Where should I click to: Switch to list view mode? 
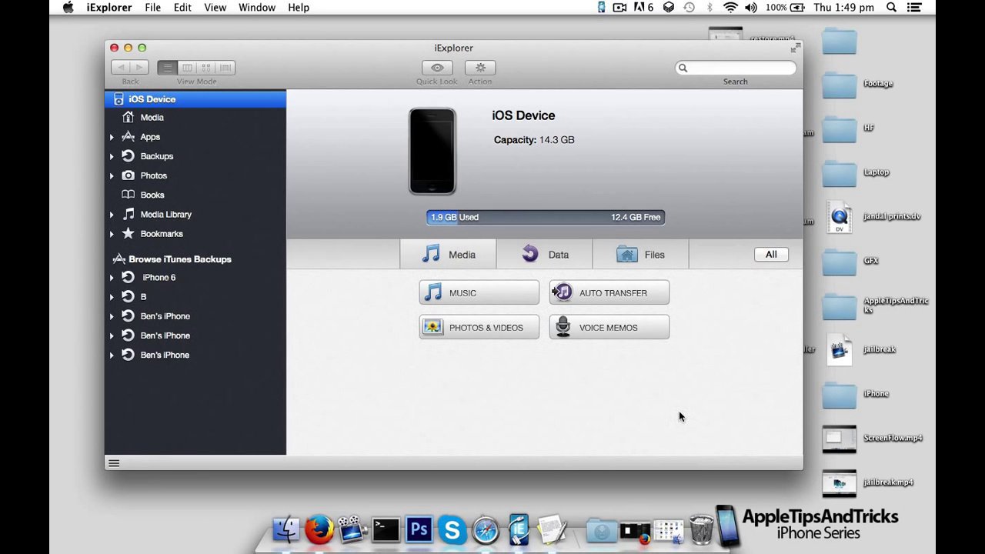click(167, 68)
